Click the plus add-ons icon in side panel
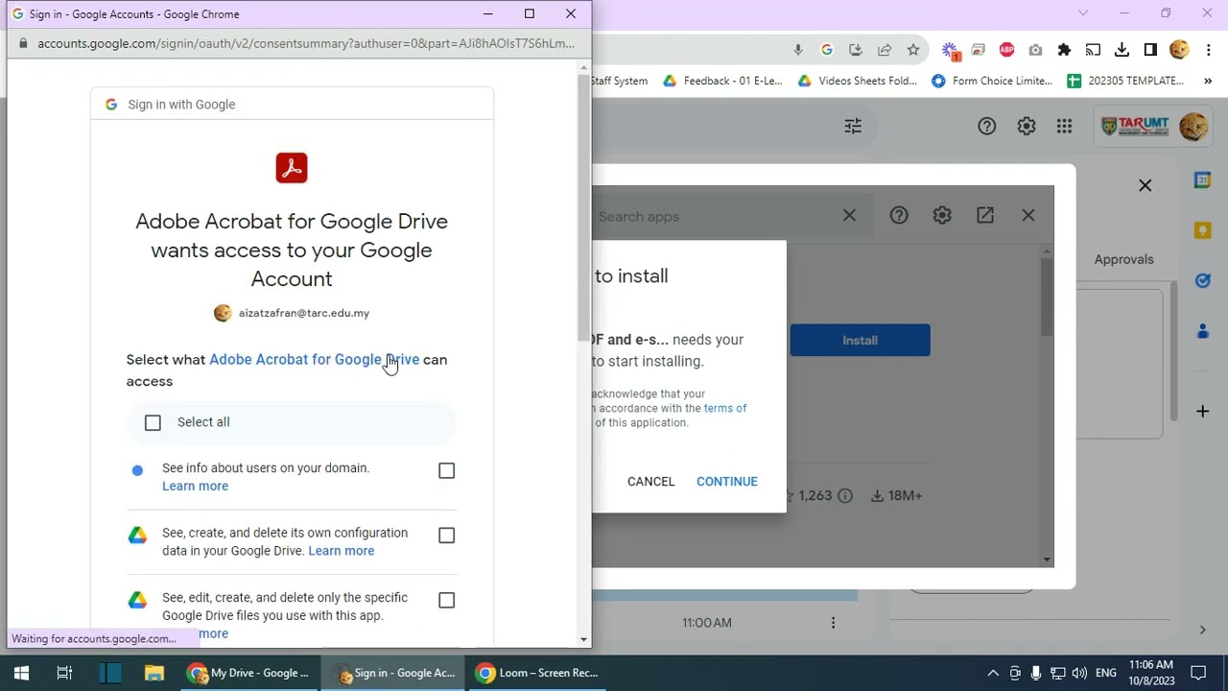The height and width of the screenshot is (691, 1228). 1202,412
